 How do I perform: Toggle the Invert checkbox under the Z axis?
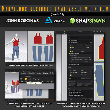[85, 86]
